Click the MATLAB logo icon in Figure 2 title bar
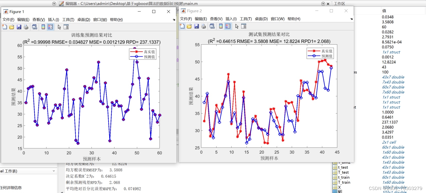 click(183, 11)
